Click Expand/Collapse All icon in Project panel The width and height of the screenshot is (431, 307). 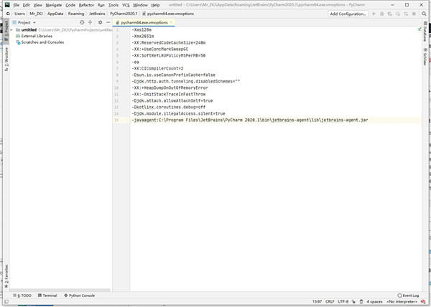[x=90, y=22]
